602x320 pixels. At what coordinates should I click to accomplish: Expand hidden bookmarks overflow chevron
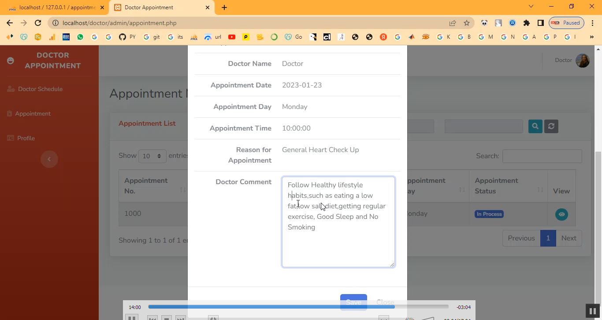[x=591, y=37]
